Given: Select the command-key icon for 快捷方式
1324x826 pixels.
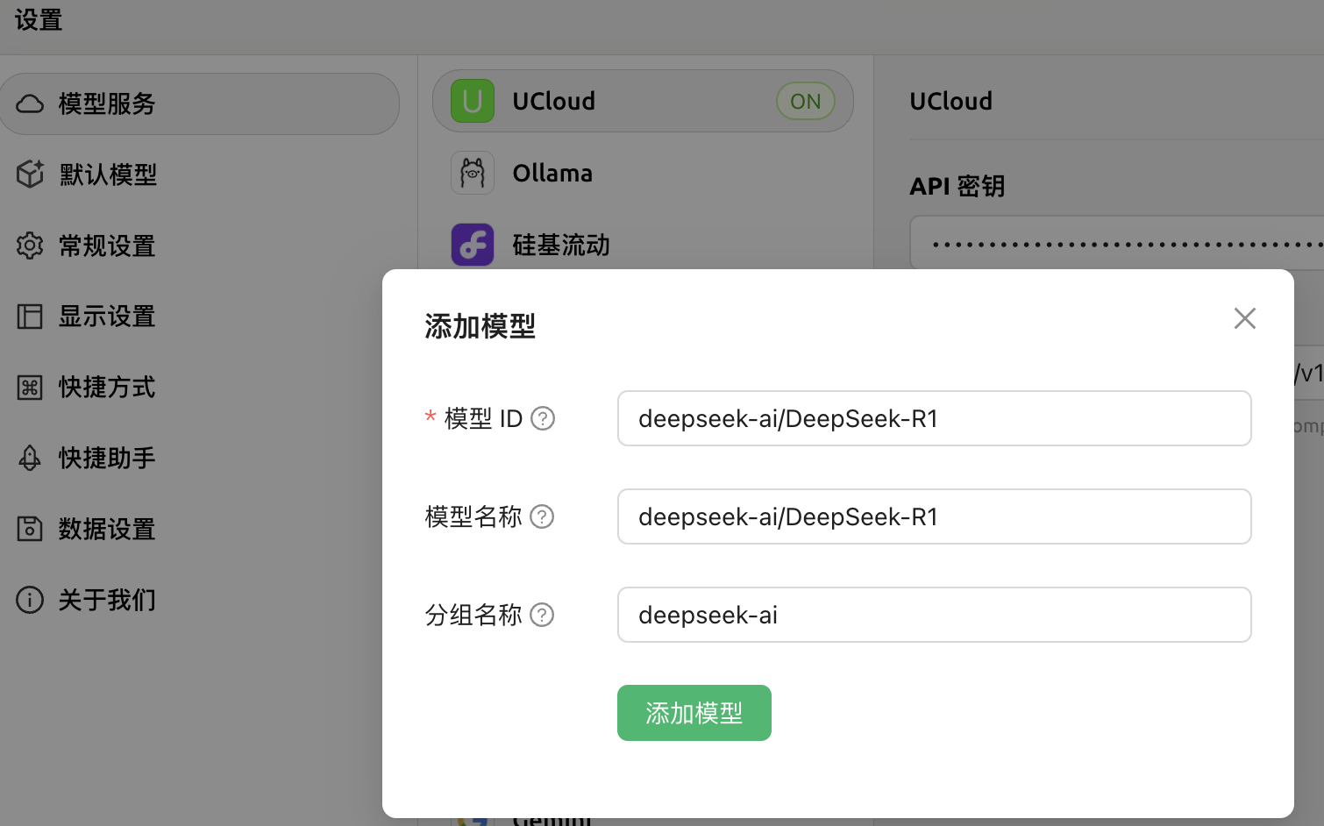Looking at the screenshot, I should (30, 387).
